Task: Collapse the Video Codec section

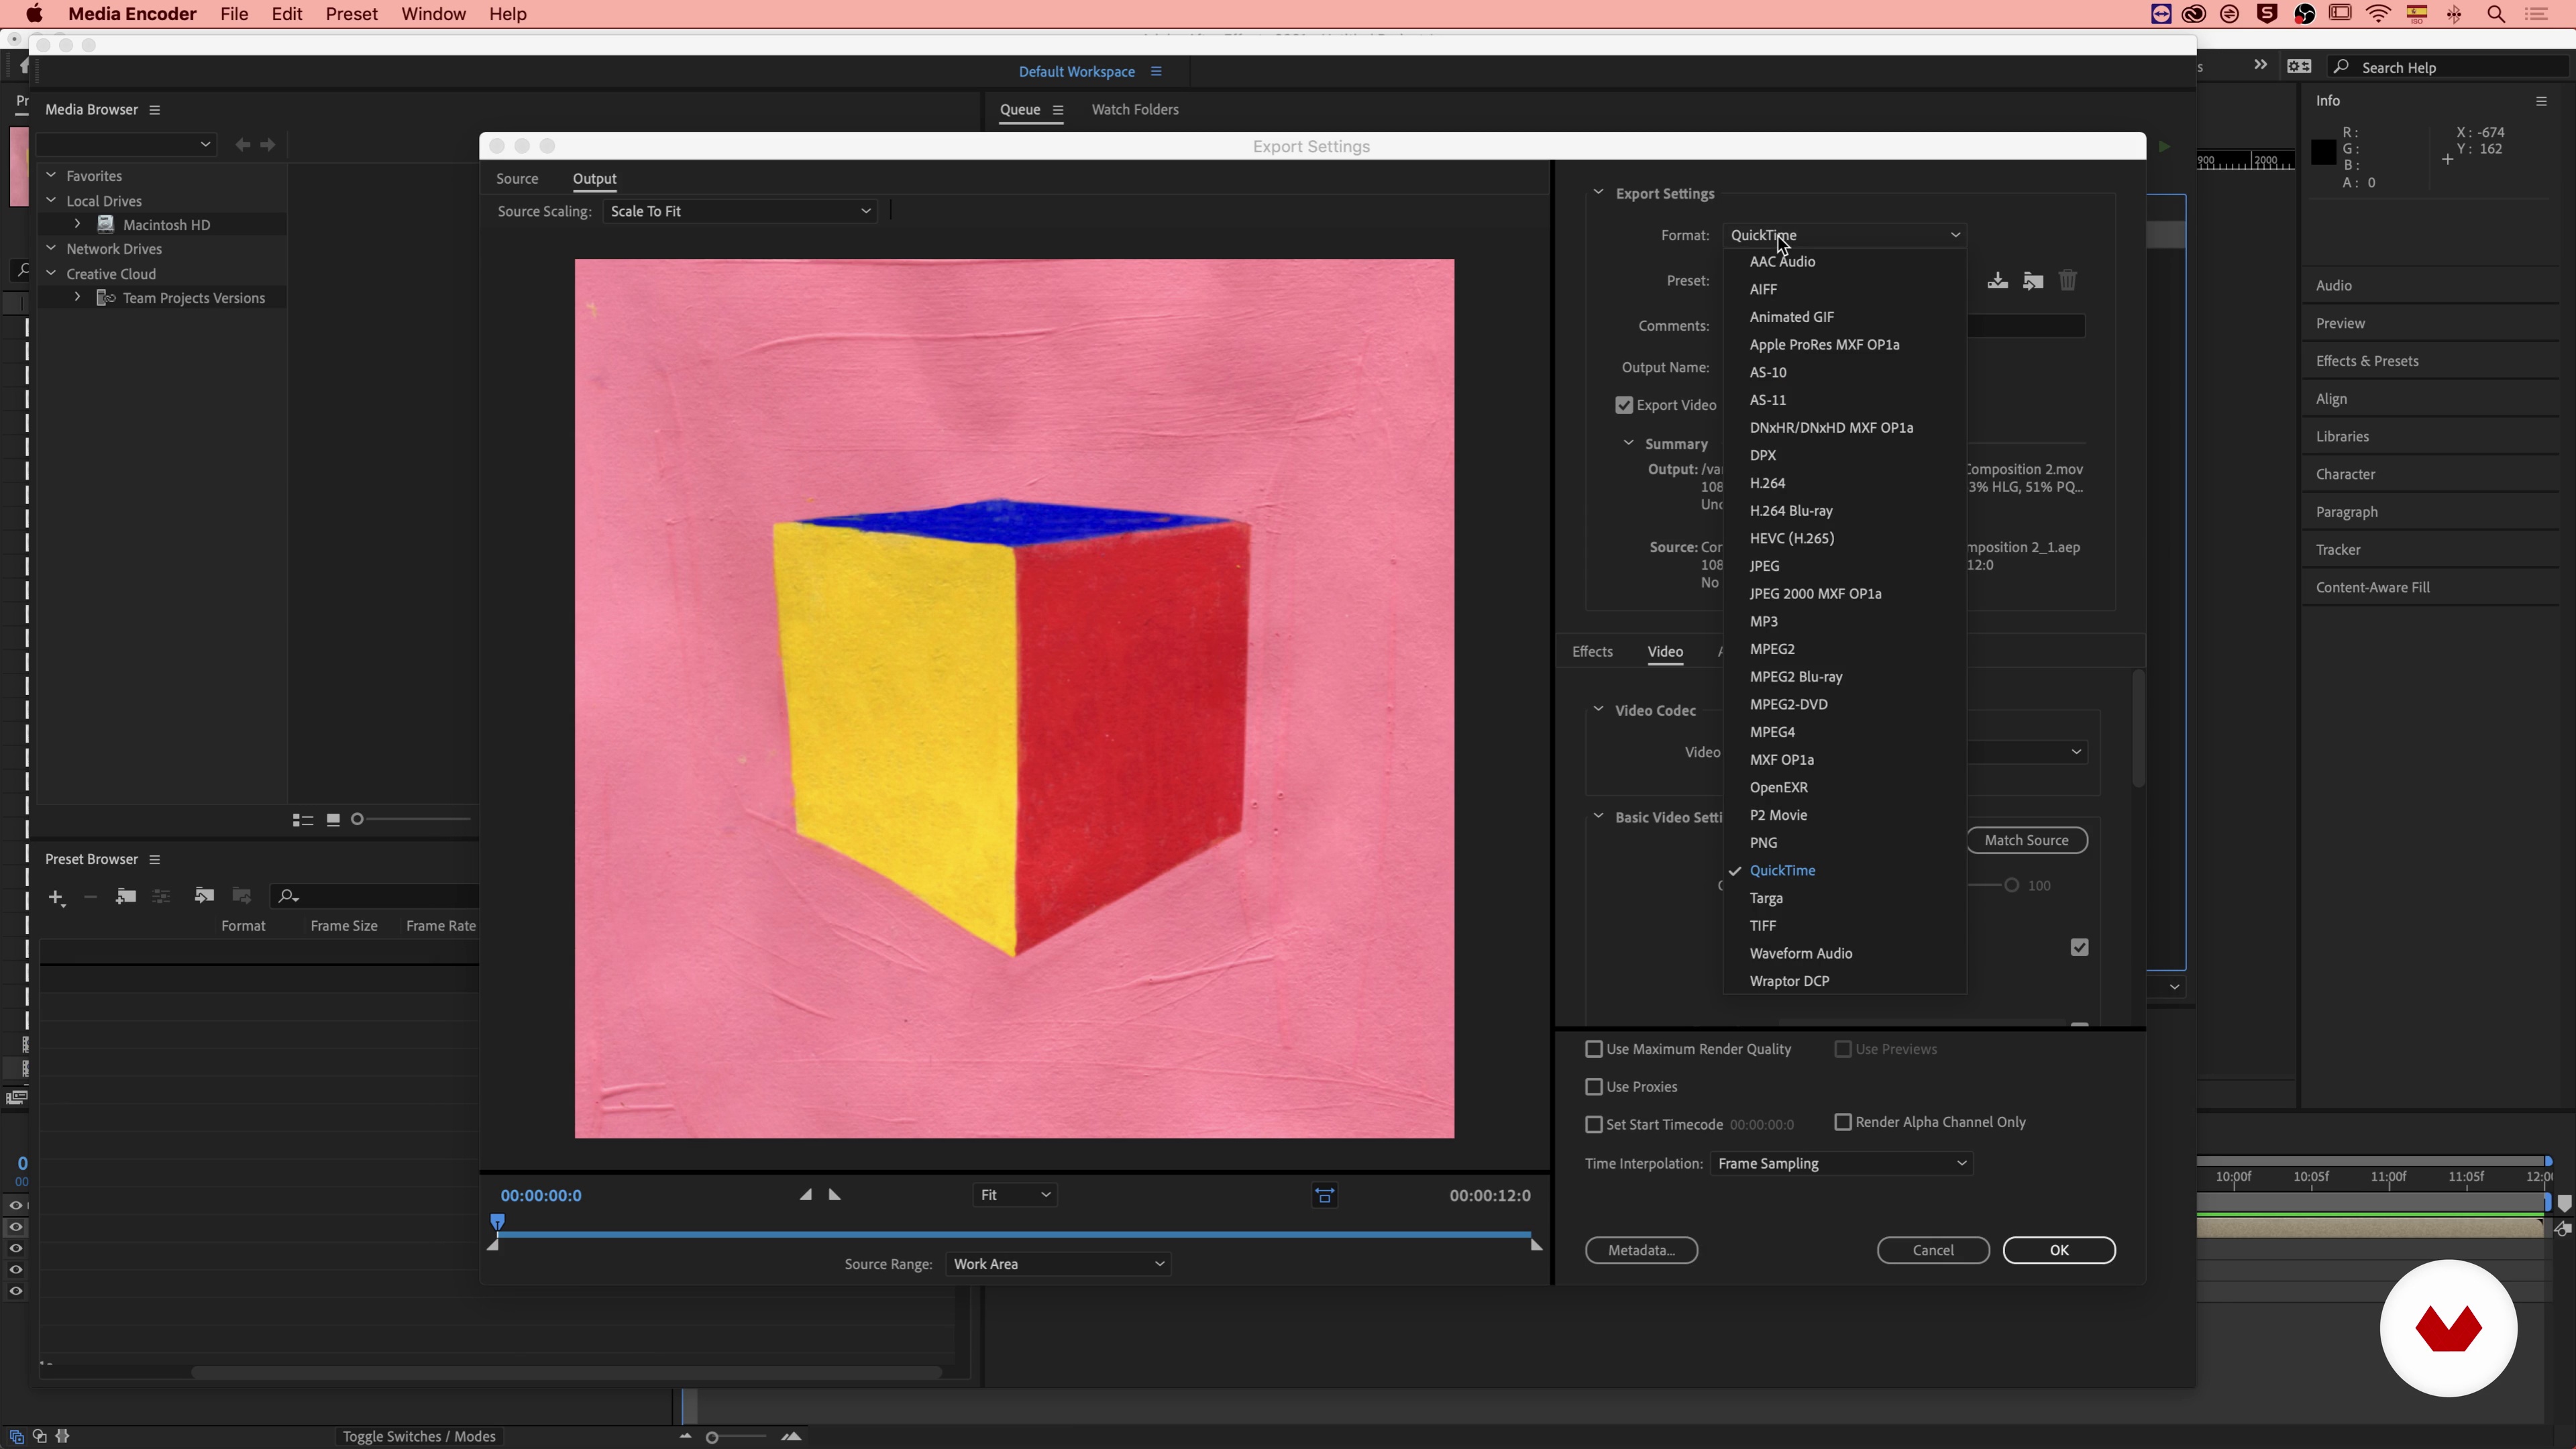Action: point(1598,710)
